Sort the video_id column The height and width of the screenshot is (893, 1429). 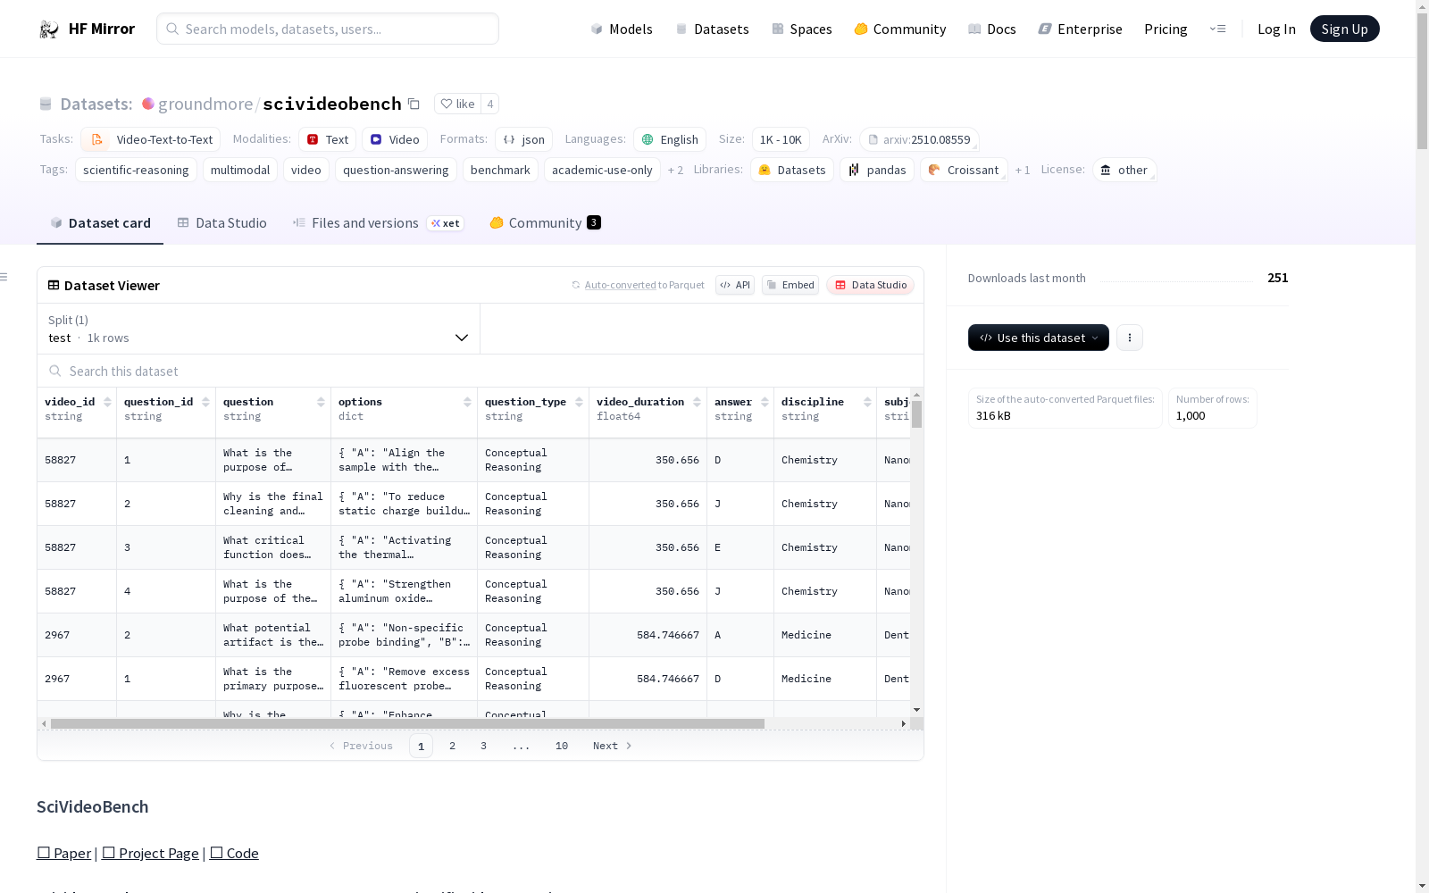click(107, 402)
